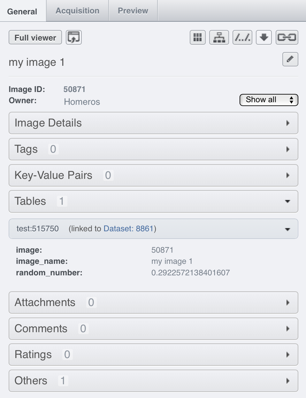Edit the image name with pencil icon
Viewport: 306px width, 398px height.
290,59
